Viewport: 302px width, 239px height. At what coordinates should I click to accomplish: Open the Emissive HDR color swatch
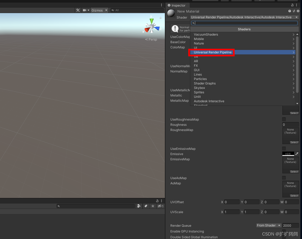pos(288,153)
